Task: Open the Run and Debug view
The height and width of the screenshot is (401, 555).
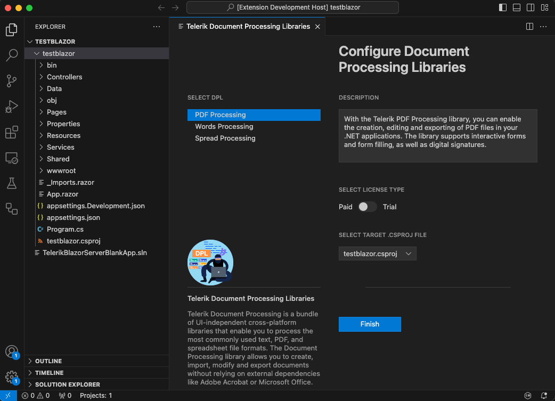Action: [x=12, y=107]
